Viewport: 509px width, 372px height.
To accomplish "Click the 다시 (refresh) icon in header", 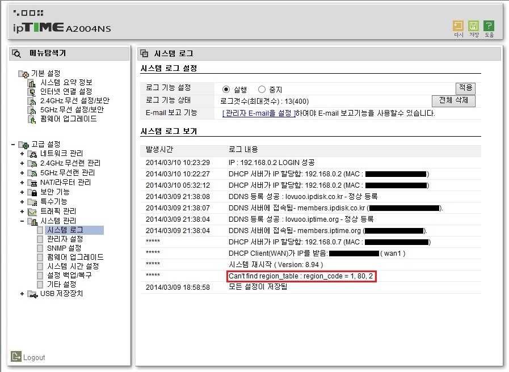I will [458, 26].
